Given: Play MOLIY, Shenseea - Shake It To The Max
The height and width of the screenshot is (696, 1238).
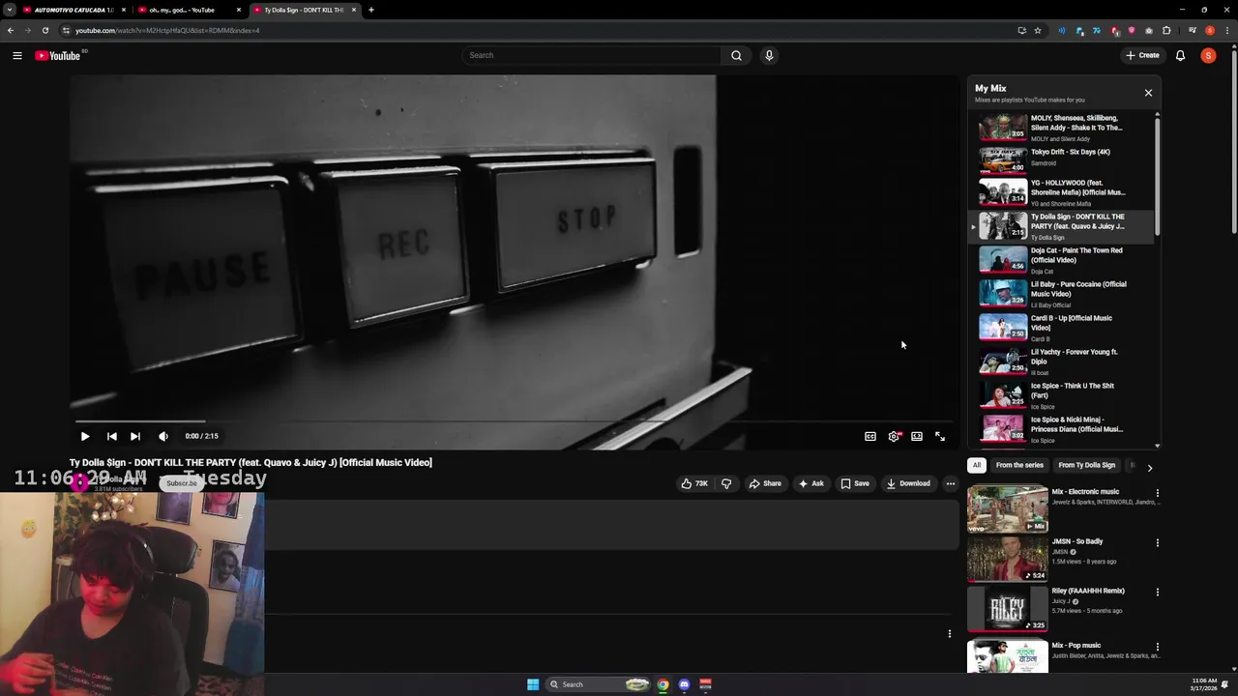Looking at the screenshot, I should pyautogui.click(x=1062, y=127).
